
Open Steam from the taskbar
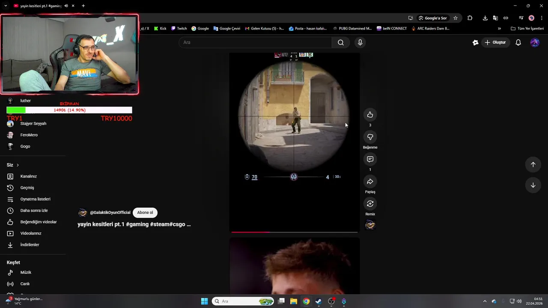[319, 301]
